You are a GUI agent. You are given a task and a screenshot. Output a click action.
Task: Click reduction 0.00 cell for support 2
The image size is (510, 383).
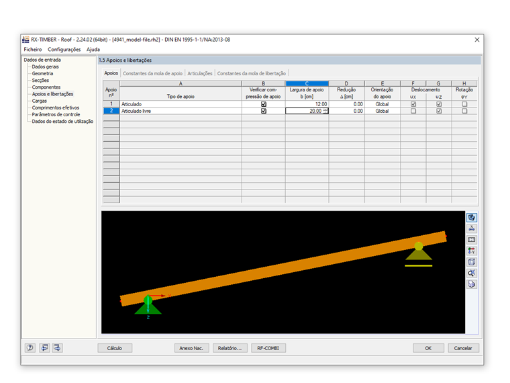(347, 111)
